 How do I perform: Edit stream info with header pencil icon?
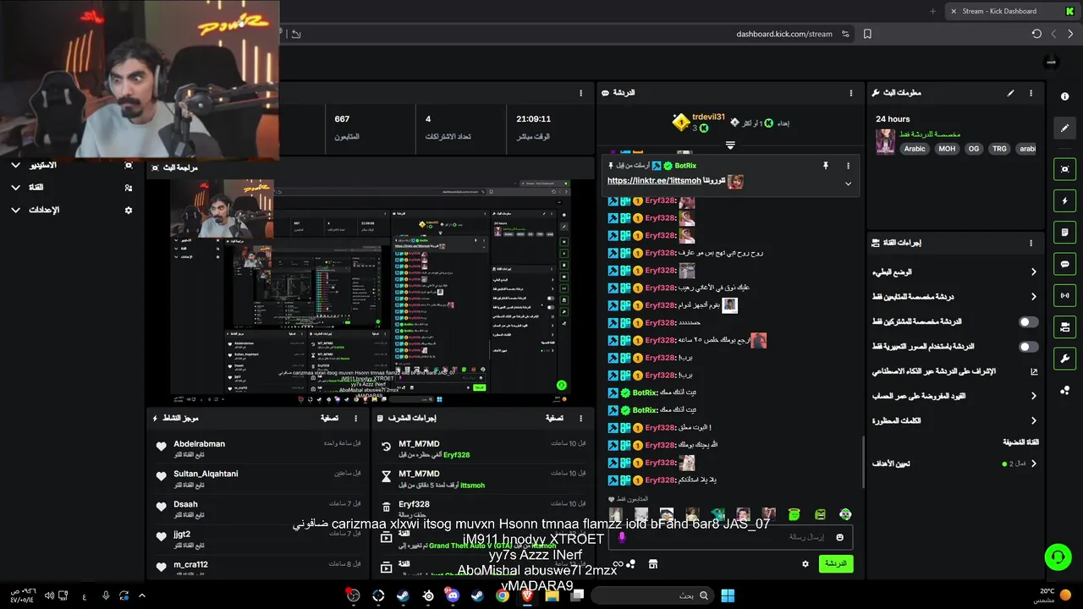[1010, 93]
